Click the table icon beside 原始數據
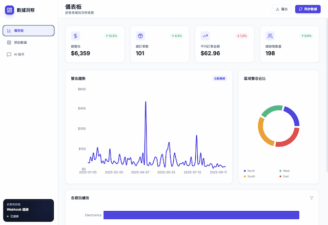Image resolution: width=328 pixels, height=225 pixels. [9, 43]
